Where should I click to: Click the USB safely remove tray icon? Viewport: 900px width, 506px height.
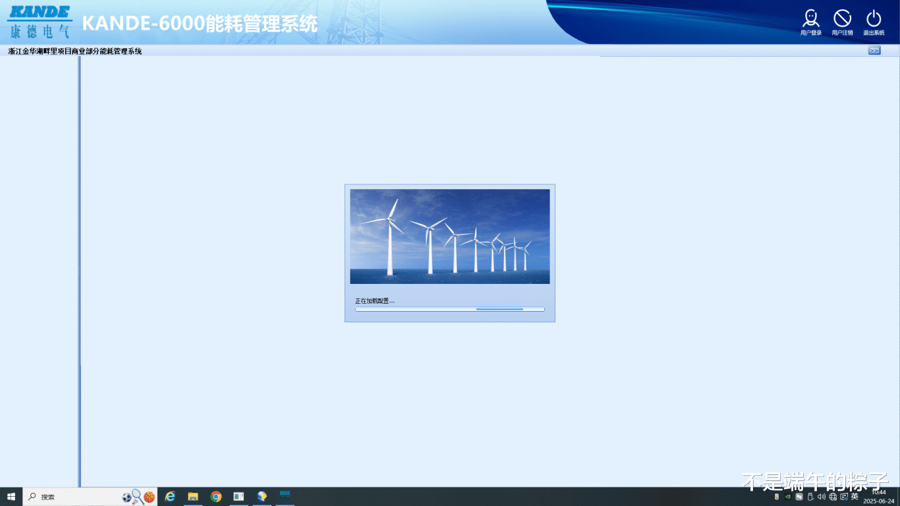(810, 497)
